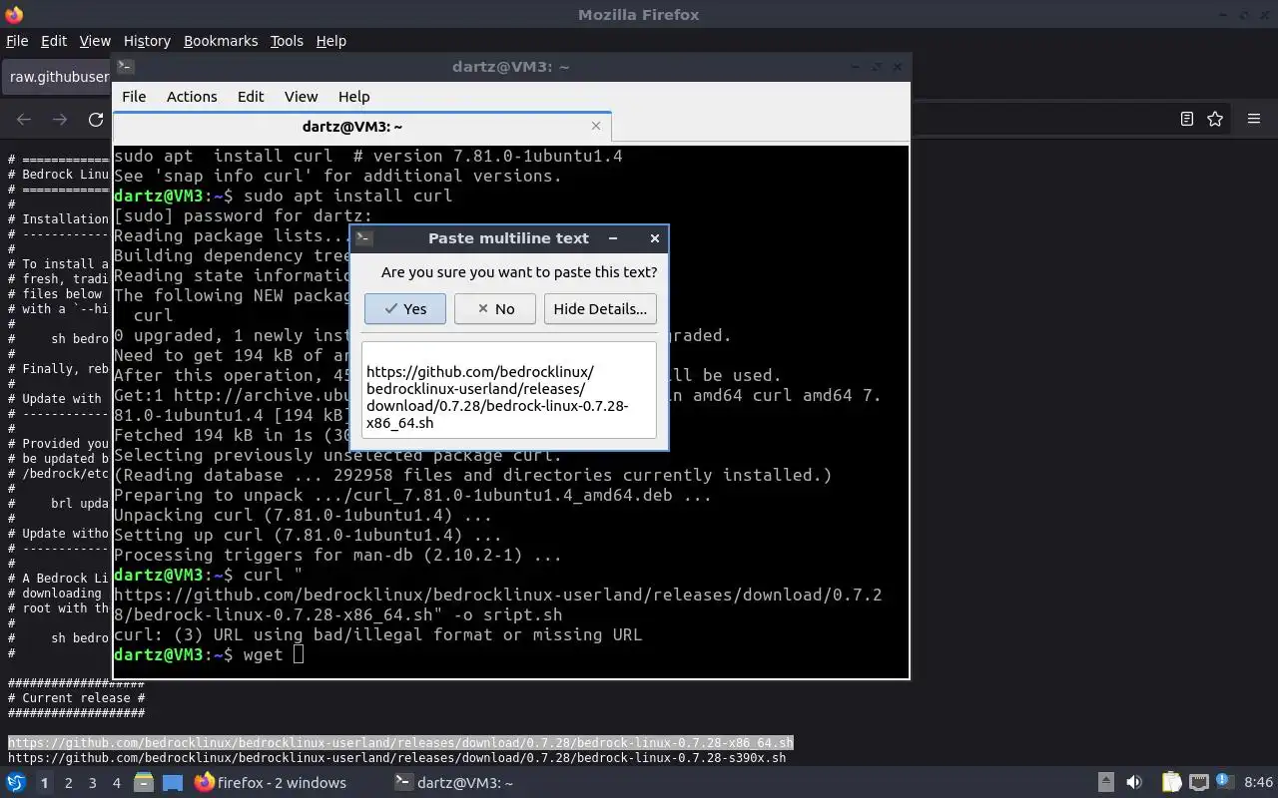
Task: Switch to workspace 2
Action: pos(68,783)
